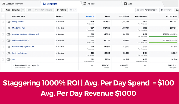Click the sweatshirt winter run 7 budget progress bar
Viewport: 179px width, 104px height.
163,43
